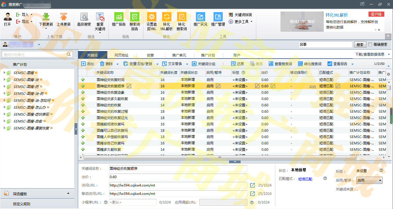Open 访问URL link in browser icon

click(252, 185)
